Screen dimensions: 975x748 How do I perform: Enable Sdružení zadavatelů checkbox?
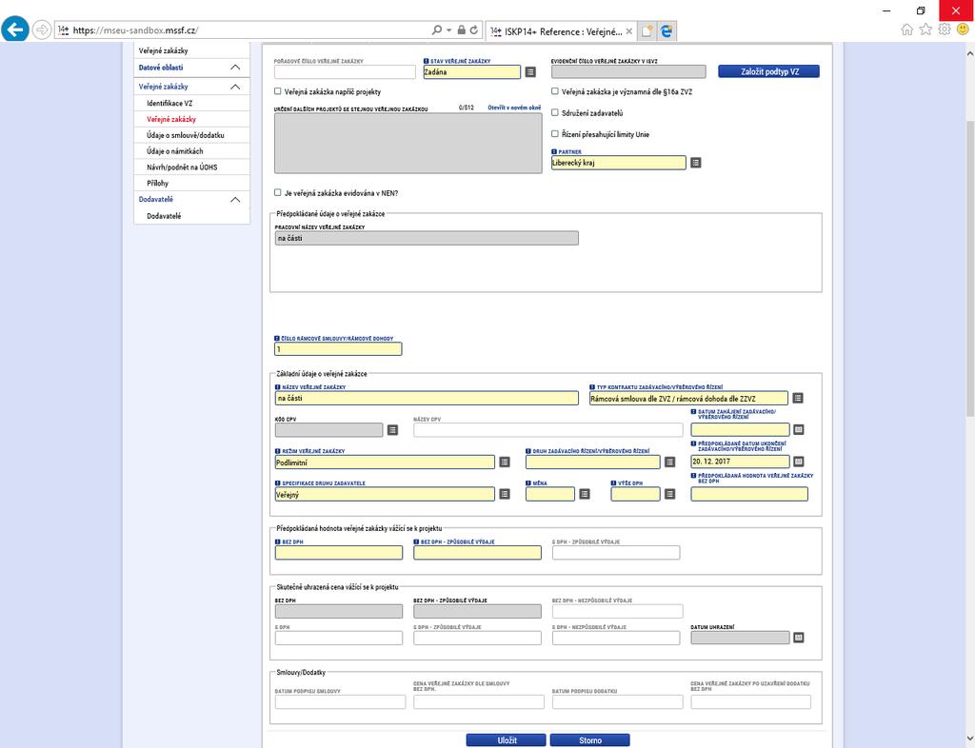pyautogui.click(x=555, y=112)
